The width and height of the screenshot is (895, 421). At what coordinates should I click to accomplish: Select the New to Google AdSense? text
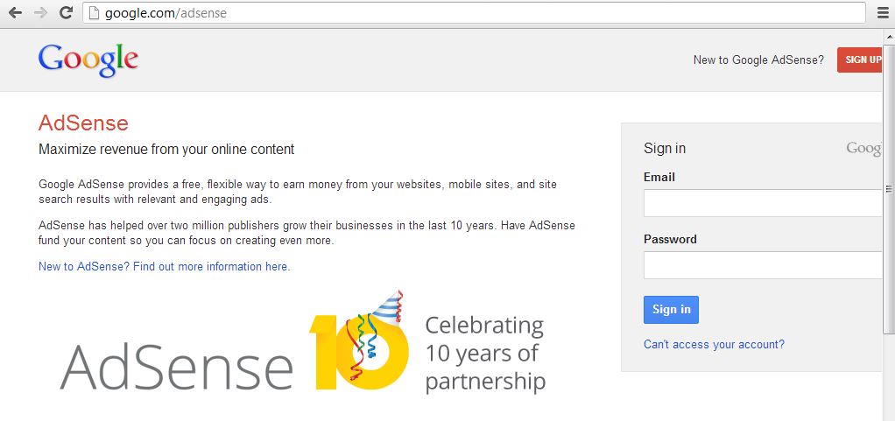[x=758, y=60]
